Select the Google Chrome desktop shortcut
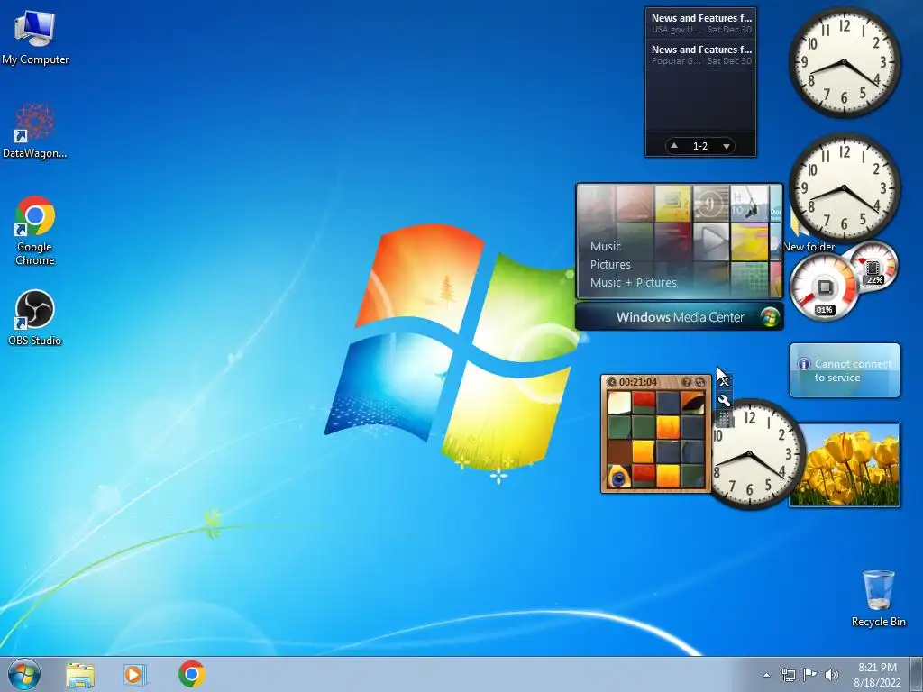This screenshot has height=692, width=923. click(35, 231)
